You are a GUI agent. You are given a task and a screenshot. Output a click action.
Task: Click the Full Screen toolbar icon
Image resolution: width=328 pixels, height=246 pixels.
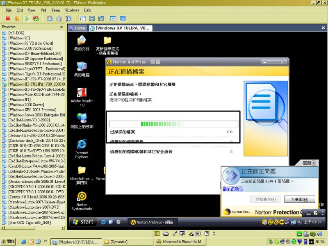click(x=92, y=18)
